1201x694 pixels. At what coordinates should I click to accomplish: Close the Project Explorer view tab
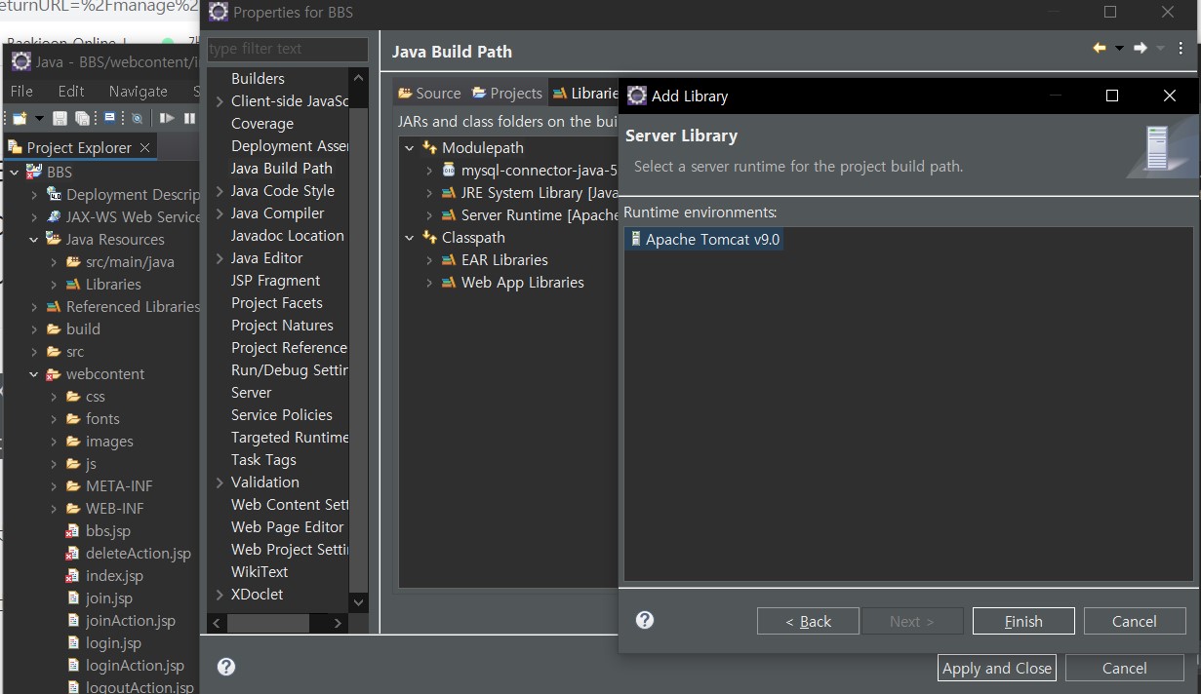144,147
